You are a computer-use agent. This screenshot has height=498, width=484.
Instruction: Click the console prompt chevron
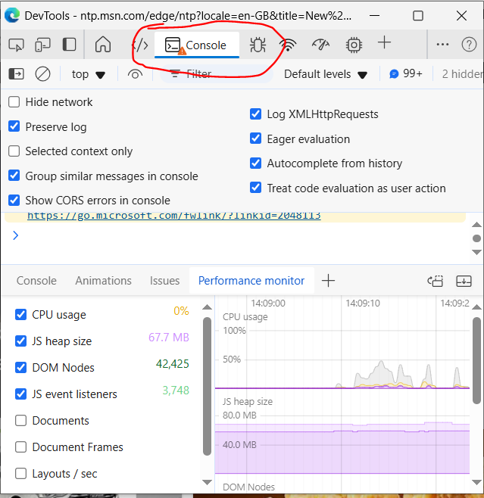(15, 235)
